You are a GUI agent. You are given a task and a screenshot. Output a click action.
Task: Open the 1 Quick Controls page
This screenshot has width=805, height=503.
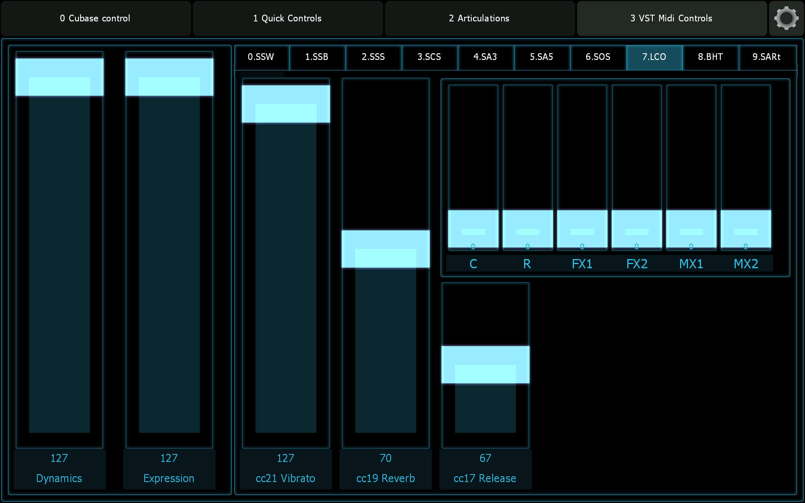pos(287,18)
